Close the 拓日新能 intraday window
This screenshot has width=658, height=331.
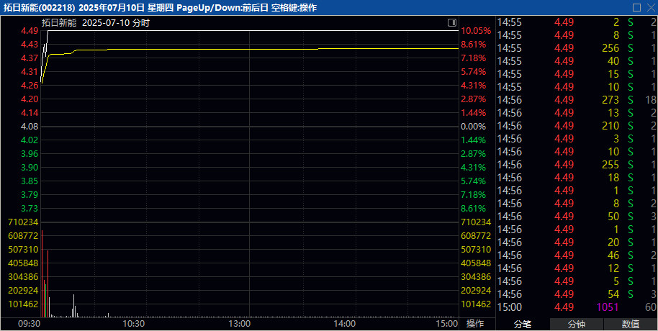coord(649,7)
